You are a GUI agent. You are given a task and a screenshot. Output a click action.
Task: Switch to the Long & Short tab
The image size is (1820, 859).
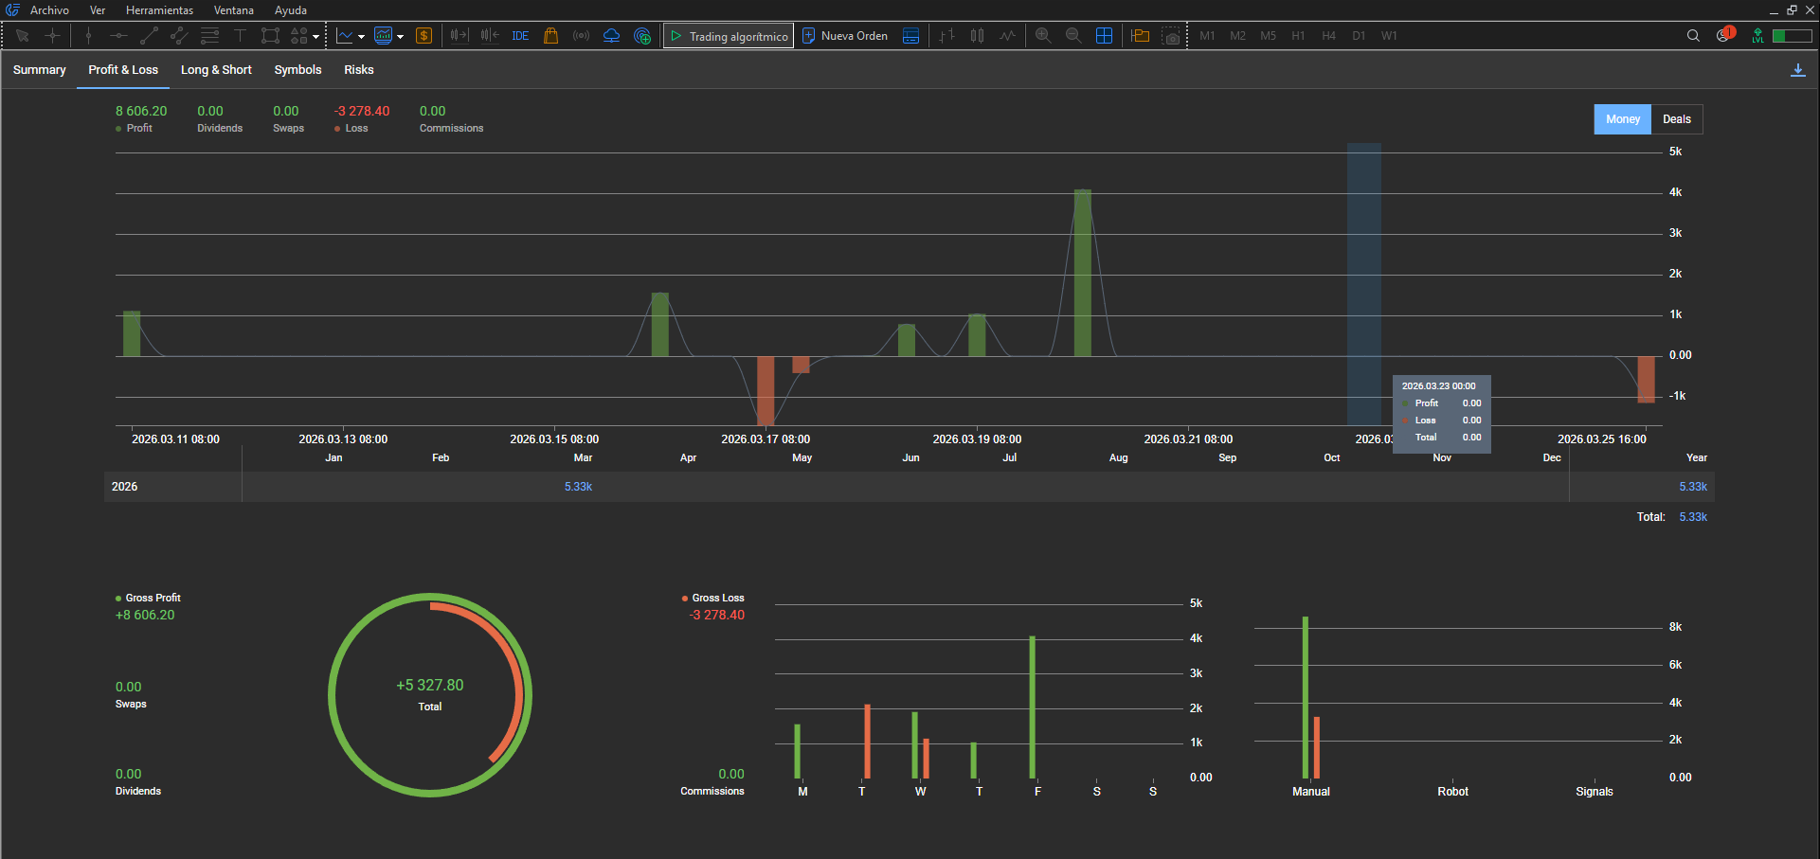(216, 70)
